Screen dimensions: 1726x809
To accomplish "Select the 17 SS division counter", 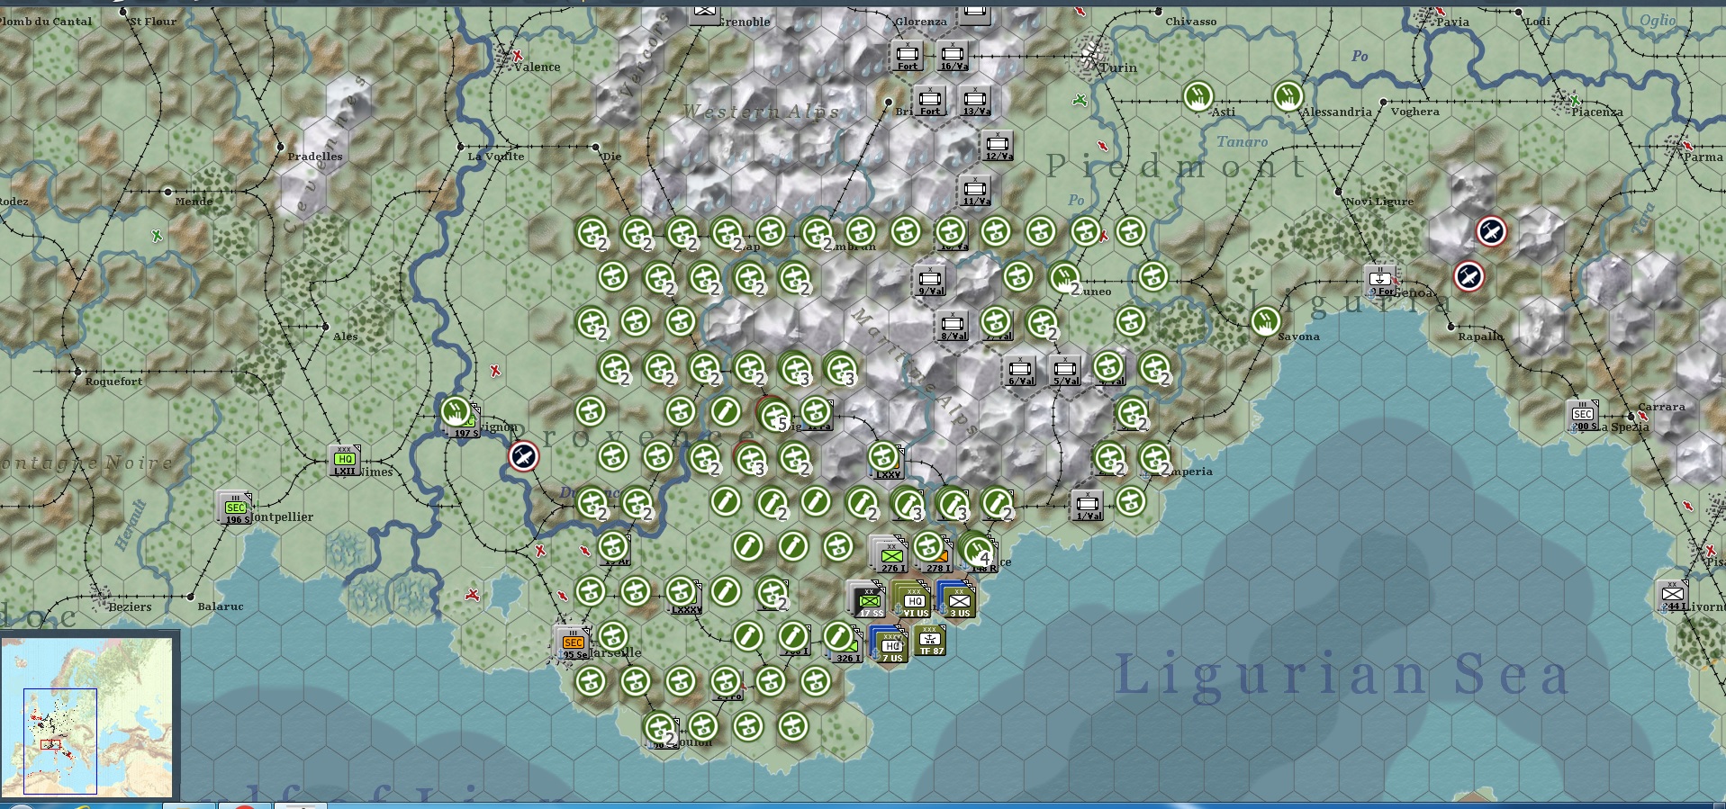I will tap(868, 600).
